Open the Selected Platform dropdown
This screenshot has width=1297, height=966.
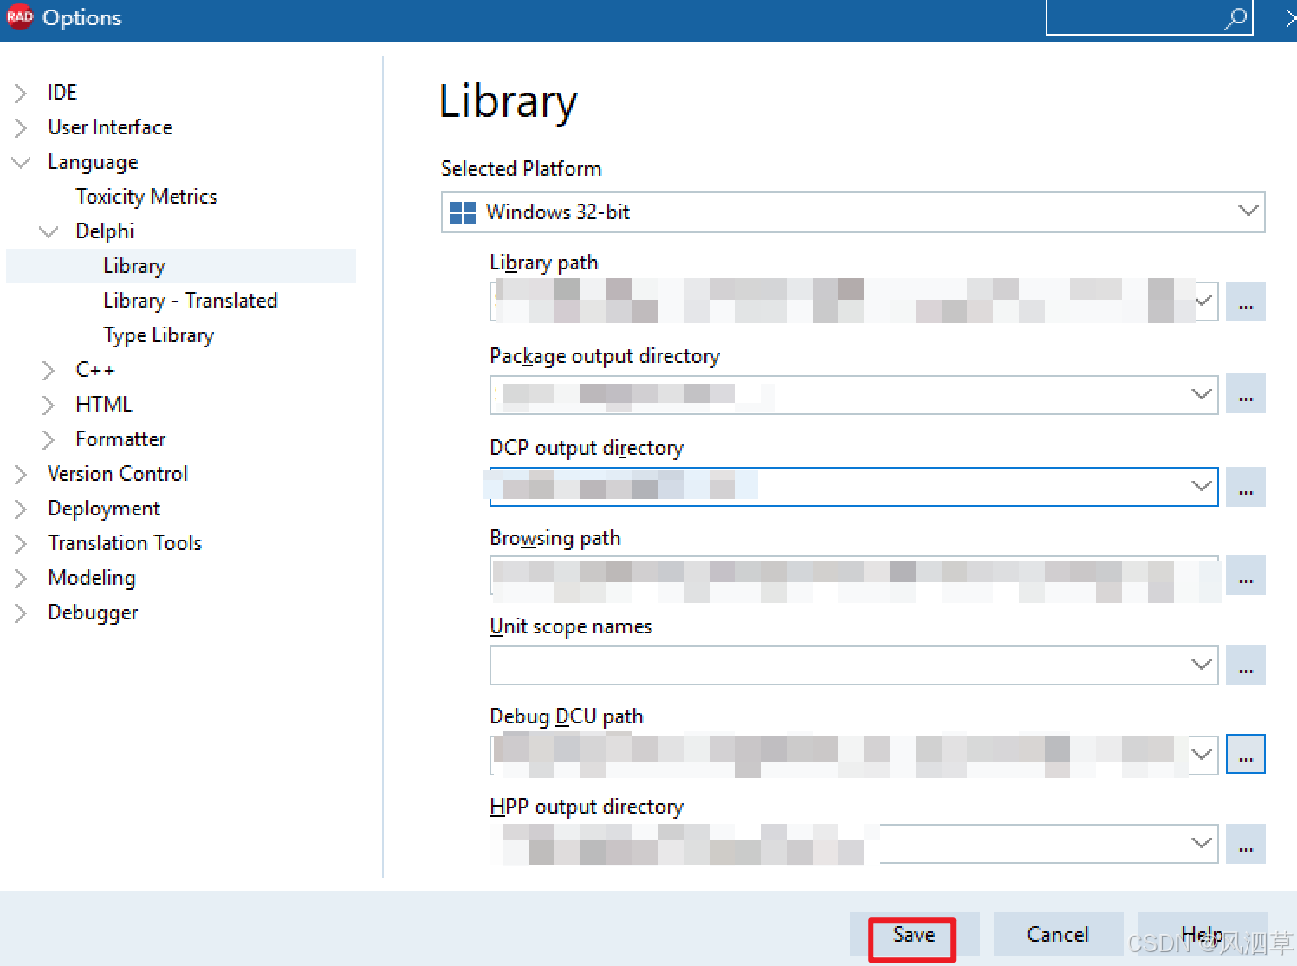click(x=1248, y=211)
